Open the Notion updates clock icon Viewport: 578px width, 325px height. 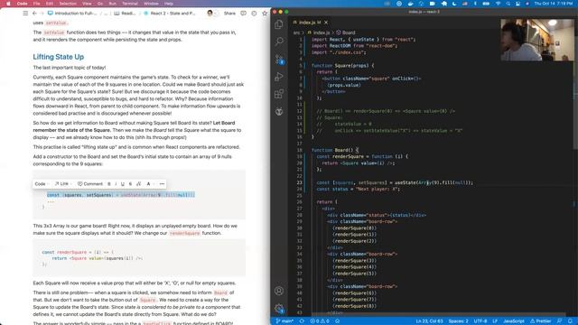[254, 14]
